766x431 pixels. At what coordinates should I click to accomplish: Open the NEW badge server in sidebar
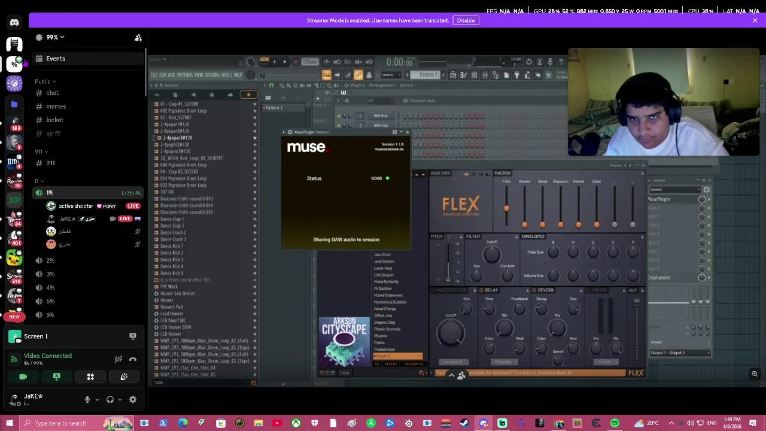14,316
